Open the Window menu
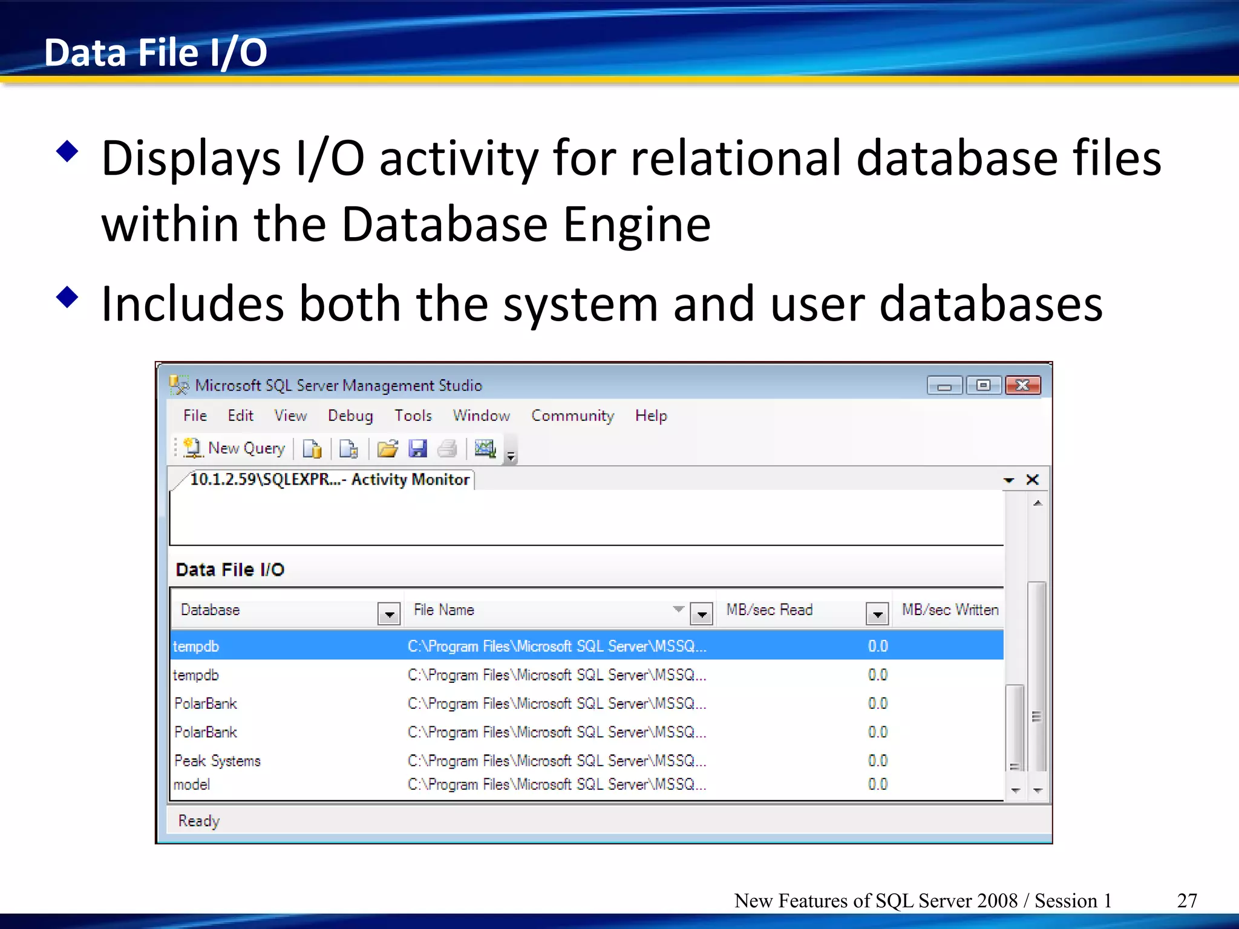Viewport: 1239px width, 929px height. 482,416
